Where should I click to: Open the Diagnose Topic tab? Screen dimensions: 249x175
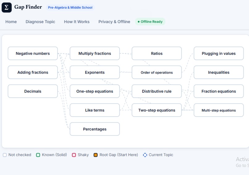coord(40,22)
